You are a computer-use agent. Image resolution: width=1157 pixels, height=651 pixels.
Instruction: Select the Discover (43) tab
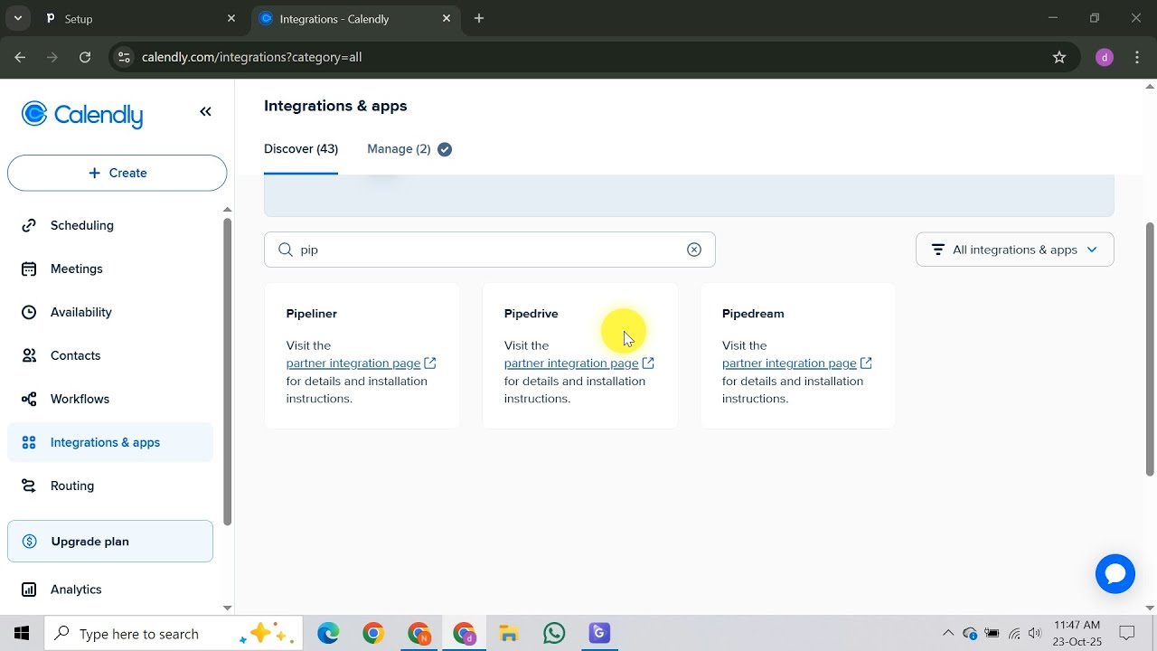(x=301, y=149)
